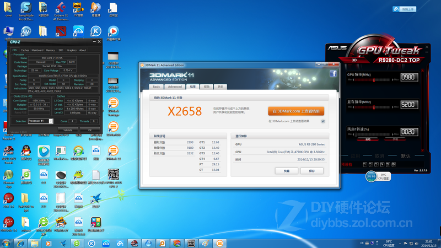Expand the Processor #1 selection dropdown
Image resolution: width=441 pixels, height=248 pixels.
[51, 121]
